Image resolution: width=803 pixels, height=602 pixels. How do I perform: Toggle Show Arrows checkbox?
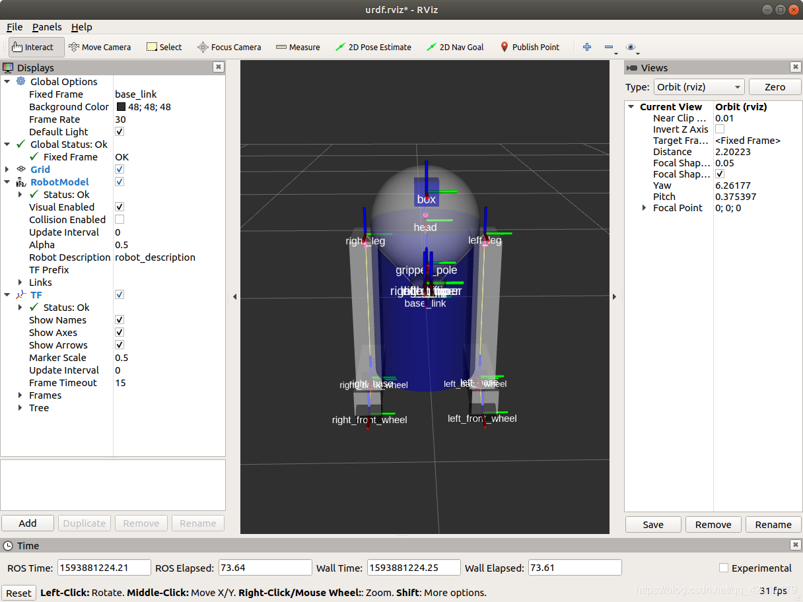click(120, 345)
